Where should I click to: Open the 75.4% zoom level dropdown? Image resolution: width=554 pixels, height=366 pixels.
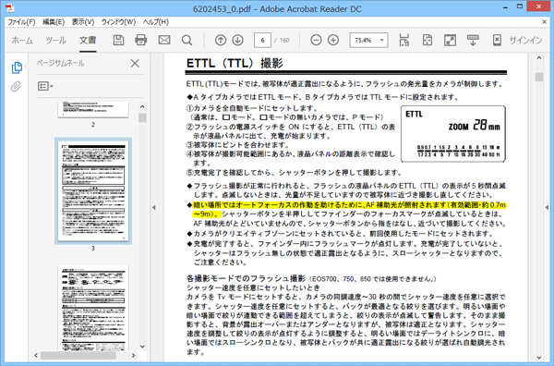[368, 40]
